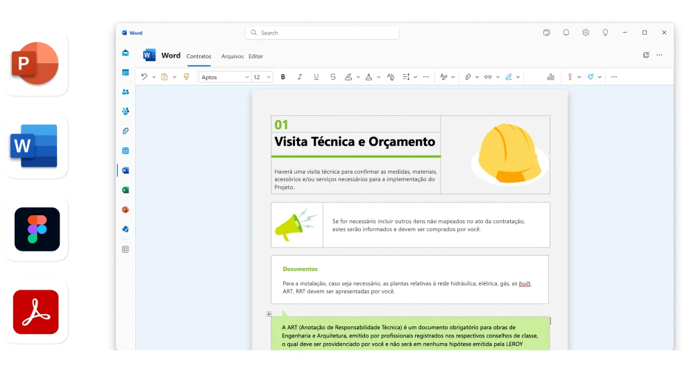This screenshot has height=375, width=694.
Task: Open Excel from the sidebar
Action: [126, 190]
